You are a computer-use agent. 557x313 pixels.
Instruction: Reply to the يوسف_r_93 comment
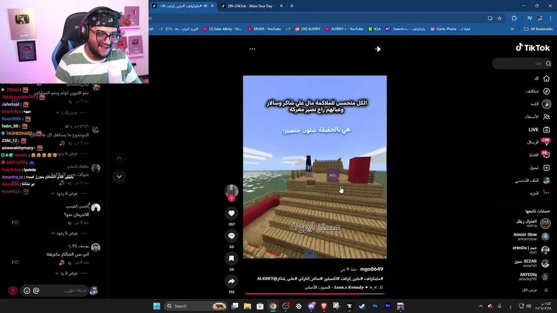[69, 263]
